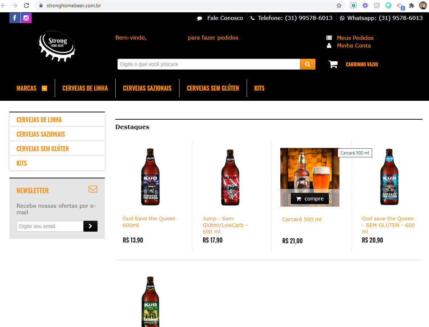Click the God Save the Queen bottle image
Viewport: 429px width, 327px height.
(150, 177)
